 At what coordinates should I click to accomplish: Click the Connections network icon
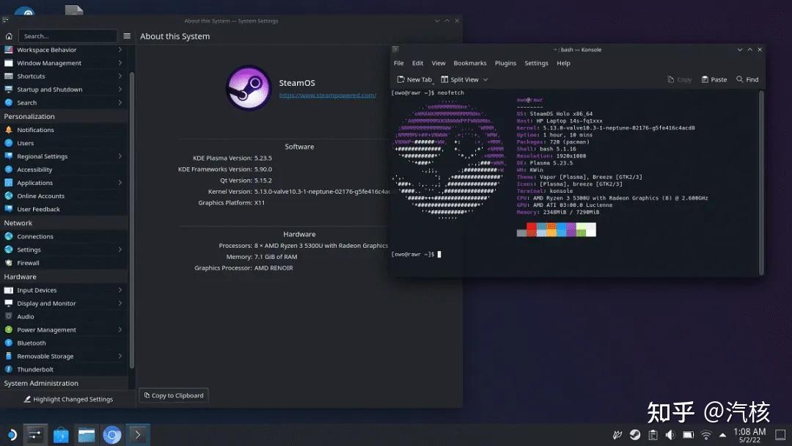pos(9,236)
